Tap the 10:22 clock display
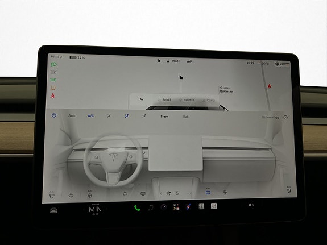This screenshot has height=245, width=327. [250, 63]
